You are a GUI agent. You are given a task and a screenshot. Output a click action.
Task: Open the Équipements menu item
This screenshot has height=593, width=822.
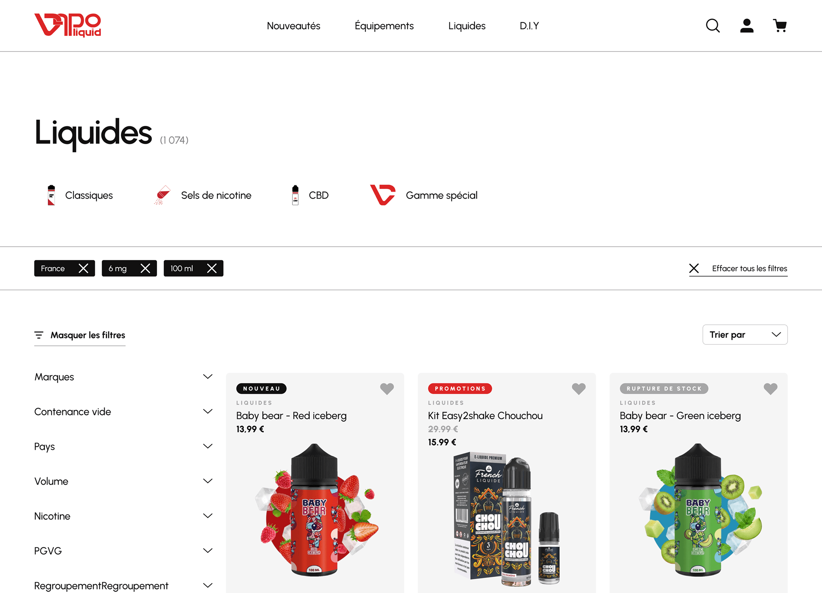[384, 26]
